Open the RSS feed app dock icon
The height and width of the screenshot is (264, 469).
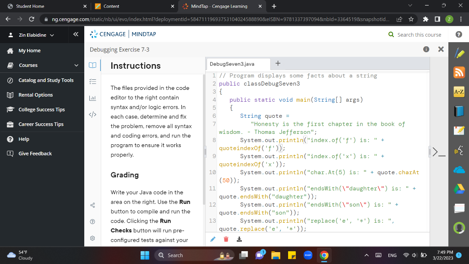(459, 72)
